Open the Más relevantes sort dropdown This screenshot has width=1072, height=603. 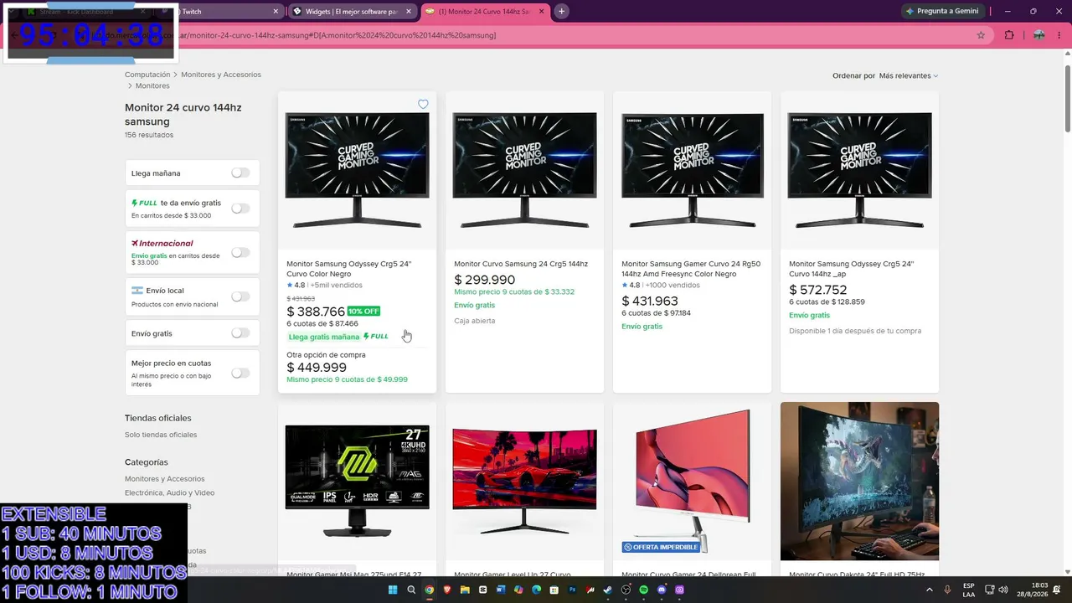tap(909, 75)
